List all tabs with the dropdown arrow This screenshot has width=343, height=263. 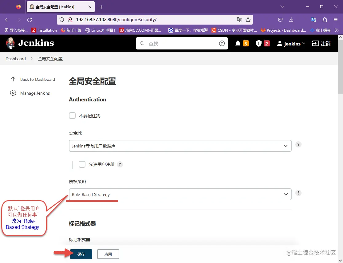[282, 7]
